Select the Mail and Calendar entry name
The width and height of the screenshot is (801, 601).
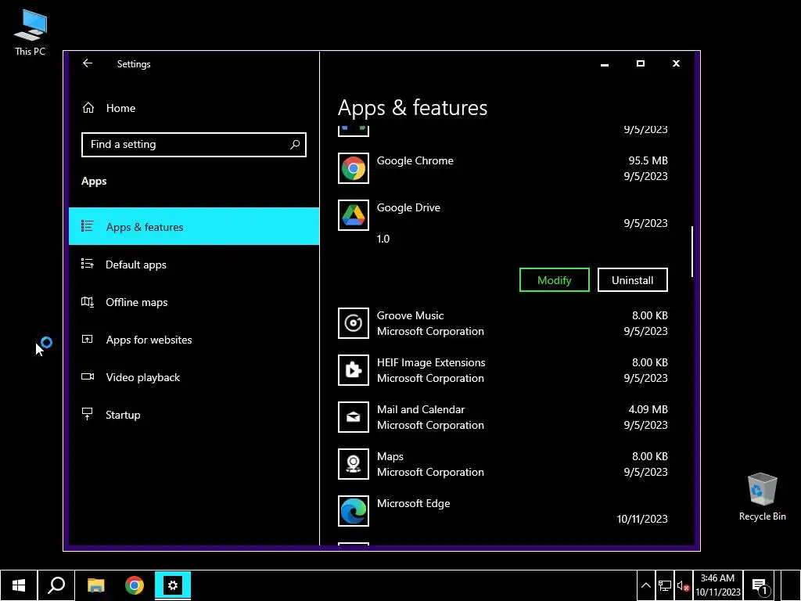[421, 409]
